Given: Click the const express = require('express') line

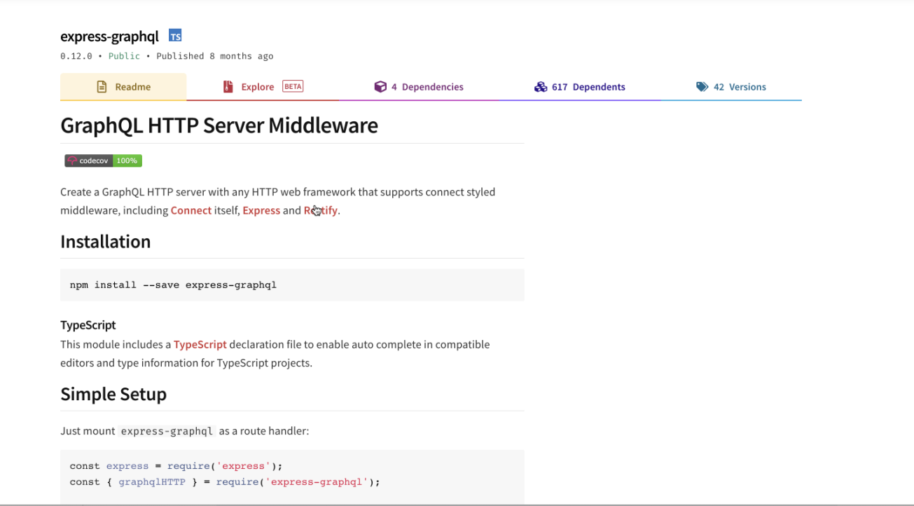Looking at the screenshot, I should click(x=176, y=466).
